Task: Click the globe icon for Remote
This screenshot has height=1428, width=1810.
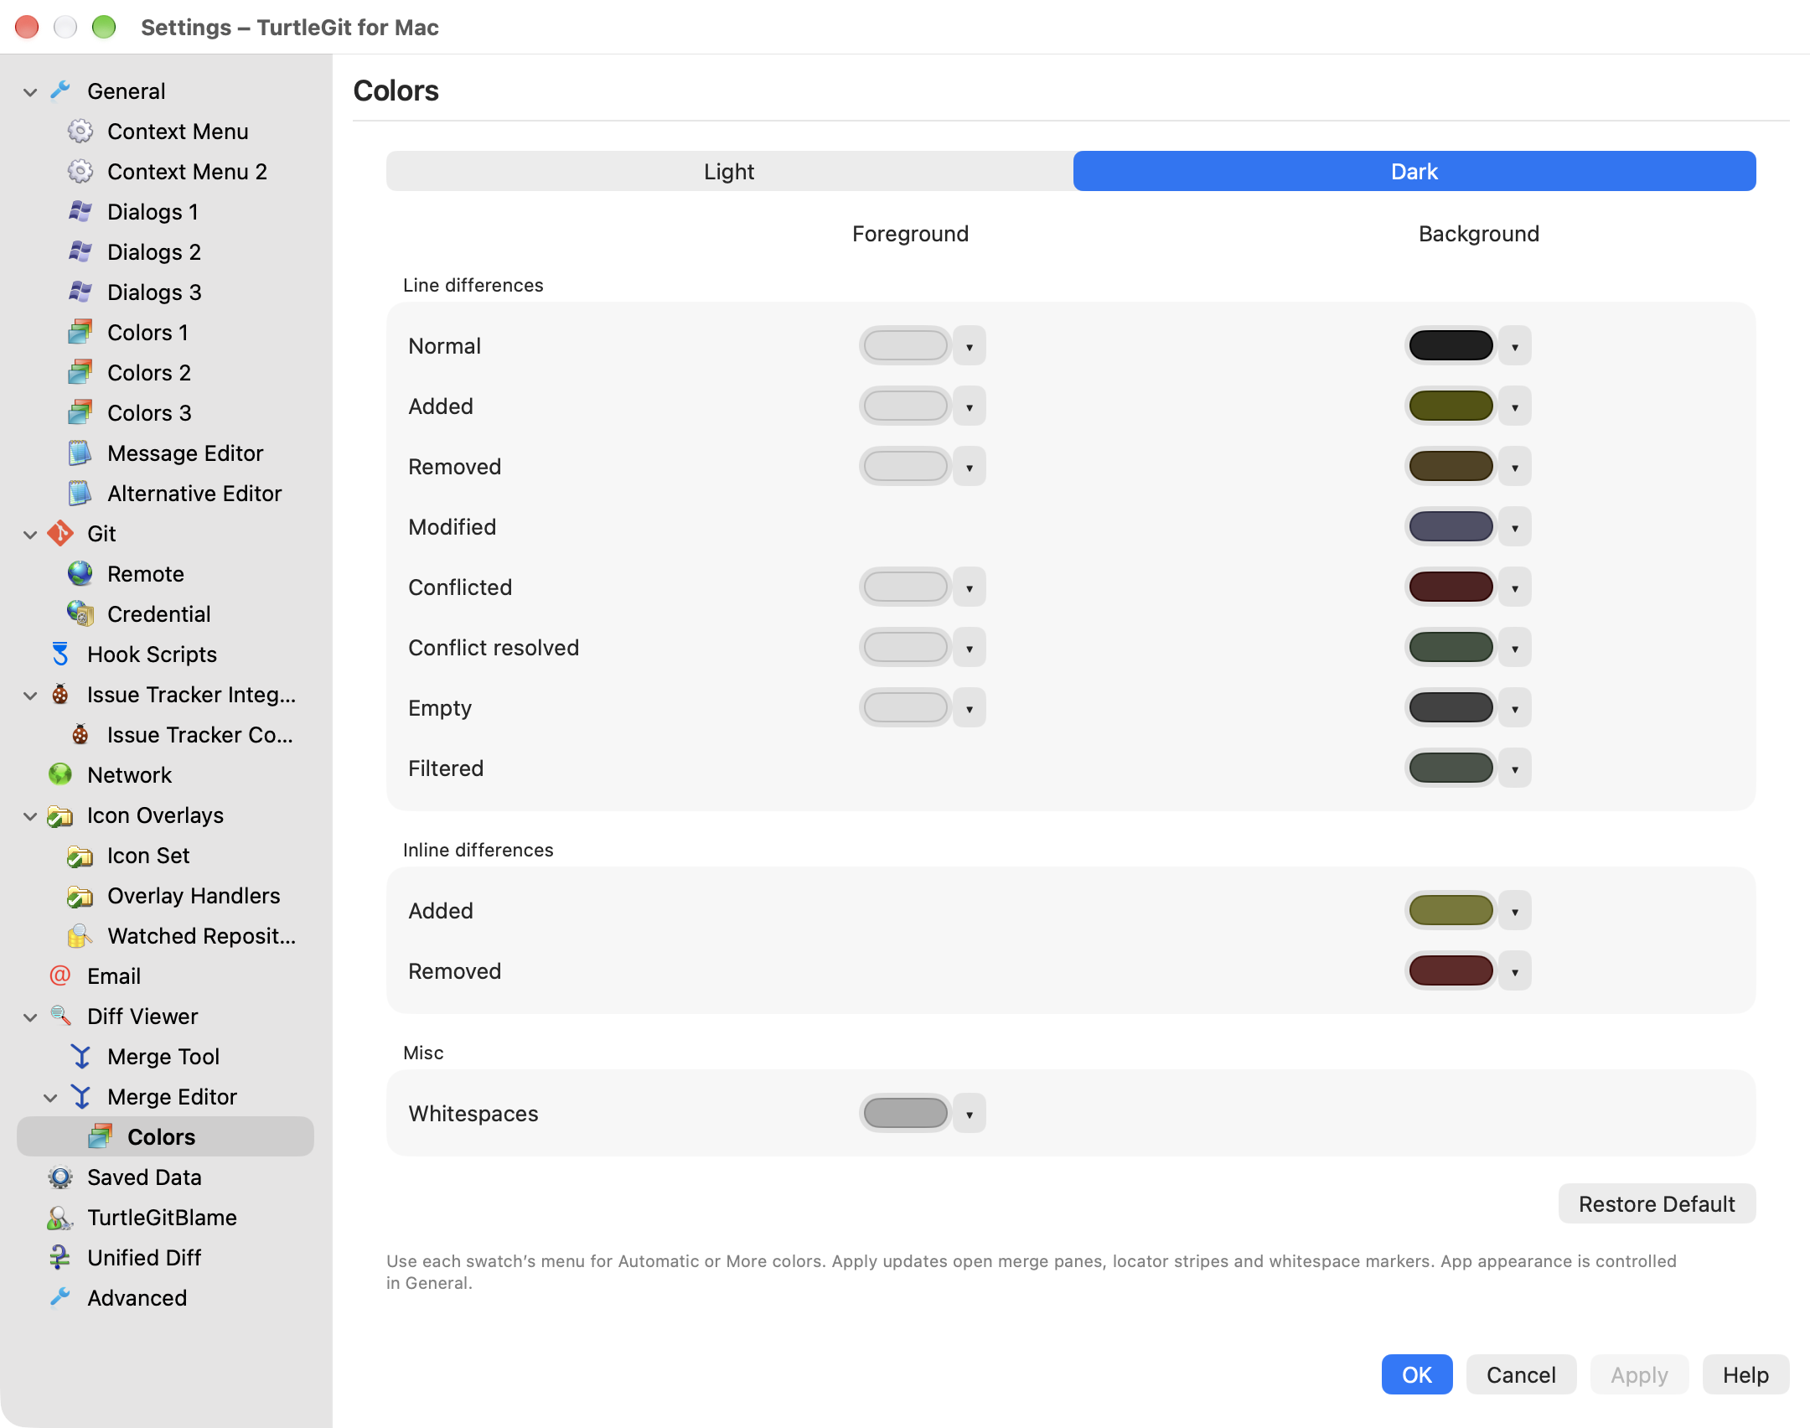Action: coord(80,574)
